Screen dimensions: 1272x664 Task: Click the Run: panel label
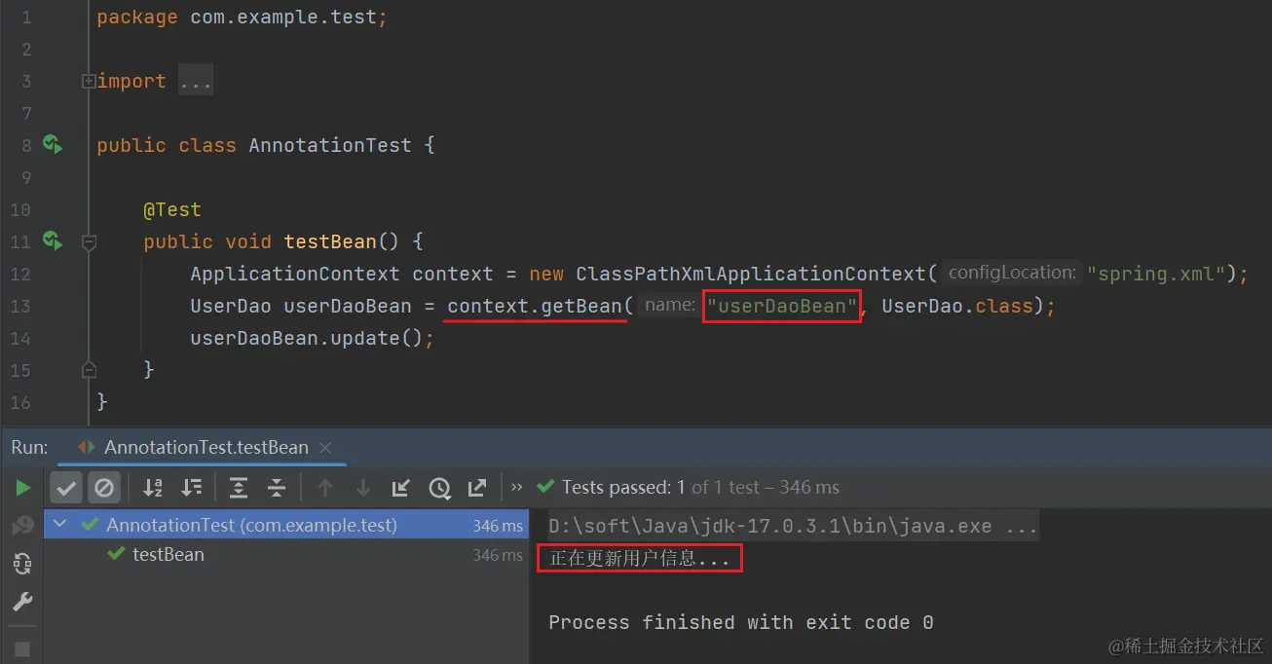click(29, 448)
